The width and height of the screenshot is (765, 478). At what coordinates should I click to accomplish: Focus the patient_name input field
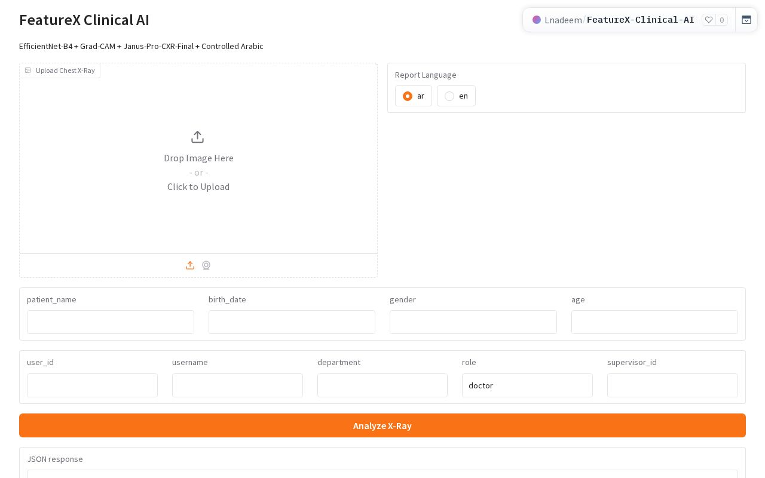(x=111, y=322)
